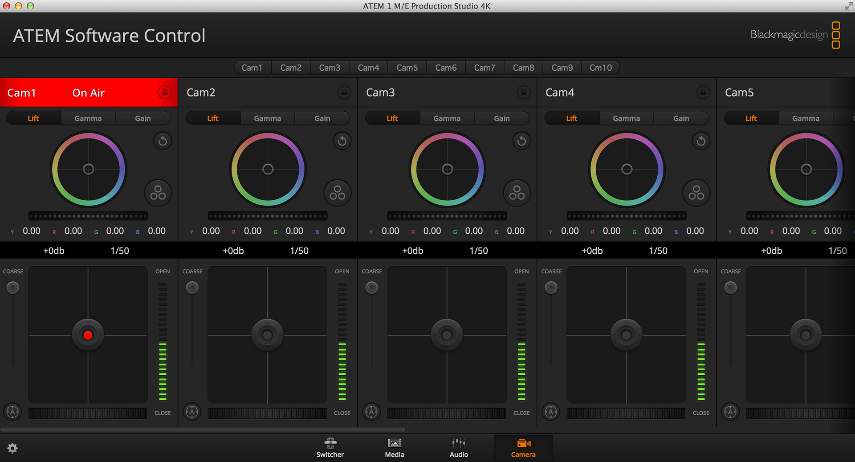
Task: Select Gamma for Cam1 color wheel
Action: pyautogui.click(x=88, y=118)
